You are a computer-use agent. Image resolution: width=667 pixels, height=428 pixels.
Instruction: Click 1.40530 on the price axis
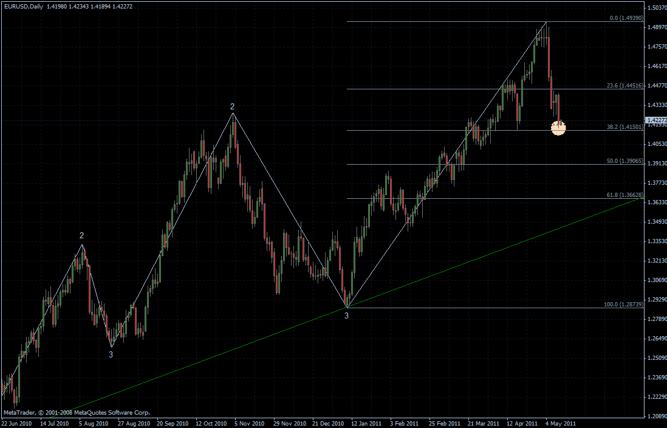tap(657, 144)
